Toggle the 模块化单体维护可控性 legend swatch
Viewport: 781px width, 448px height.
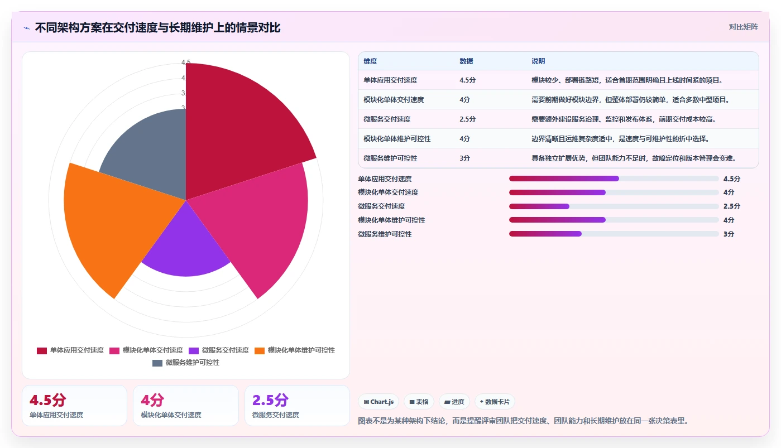pos(260,350)
